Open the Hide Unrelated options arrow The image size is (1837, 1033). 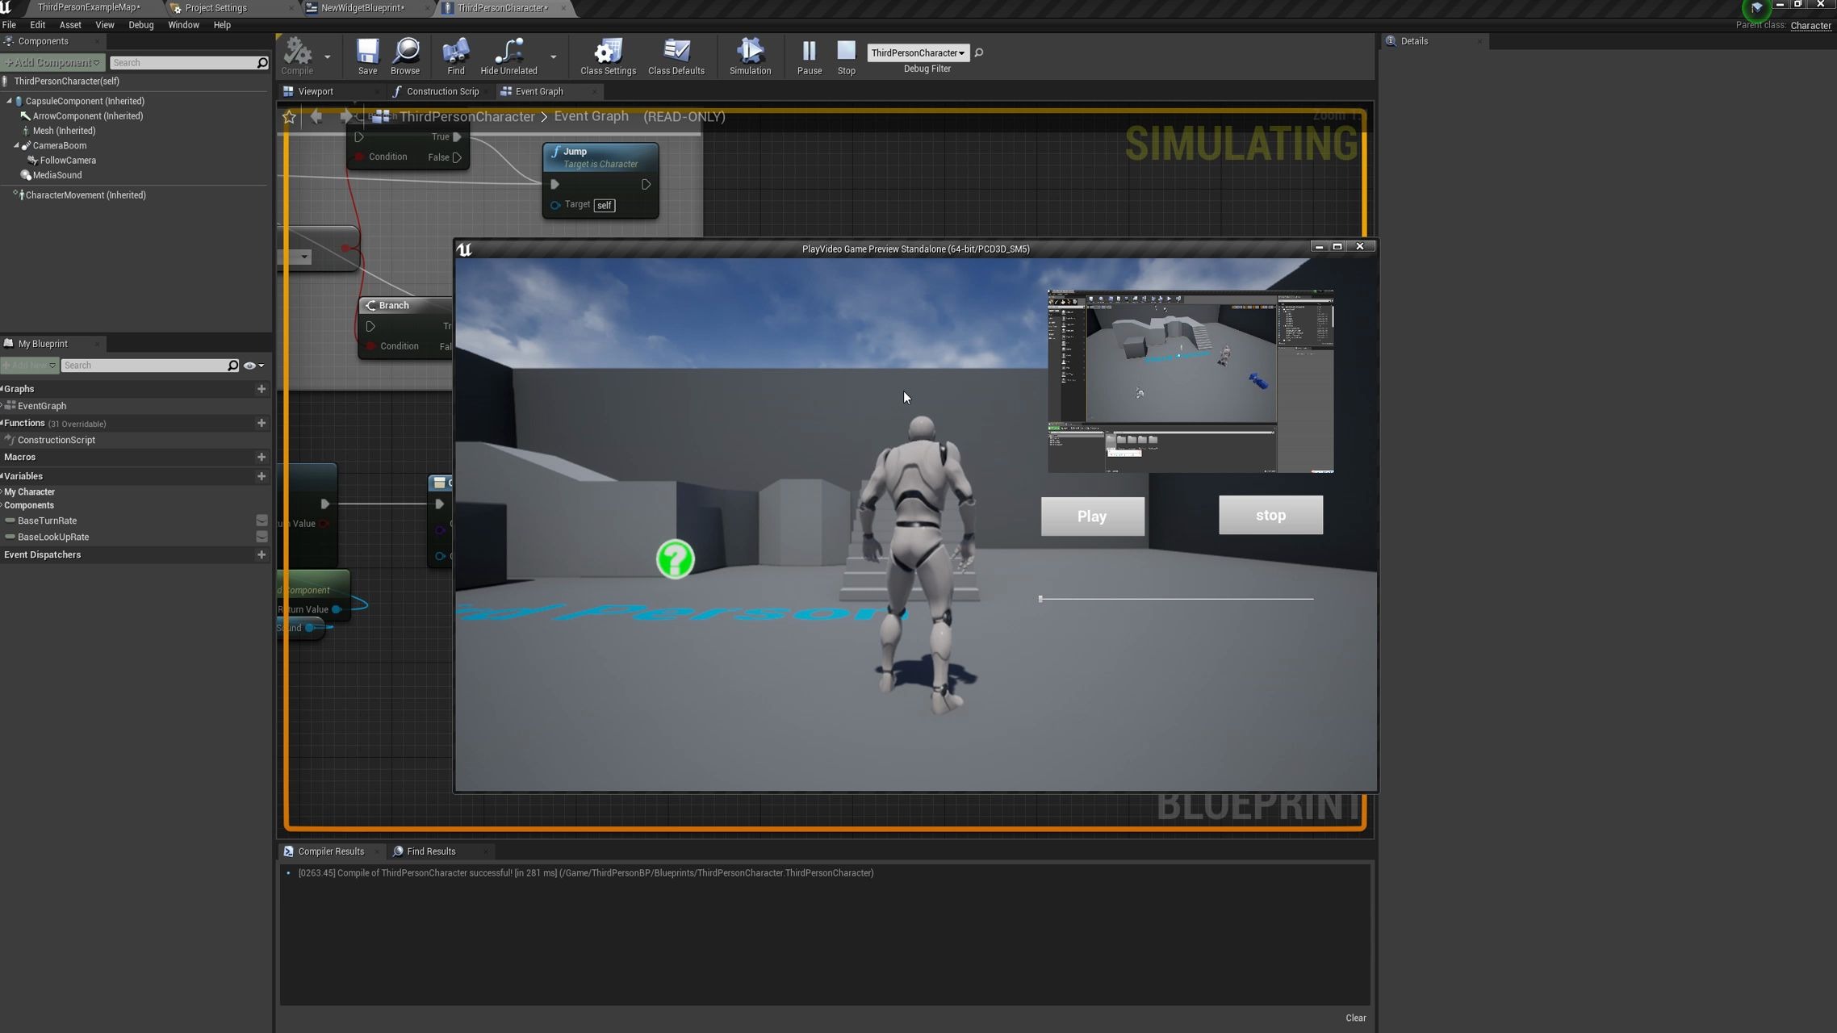pyautogui.click(x=553, y=56)
